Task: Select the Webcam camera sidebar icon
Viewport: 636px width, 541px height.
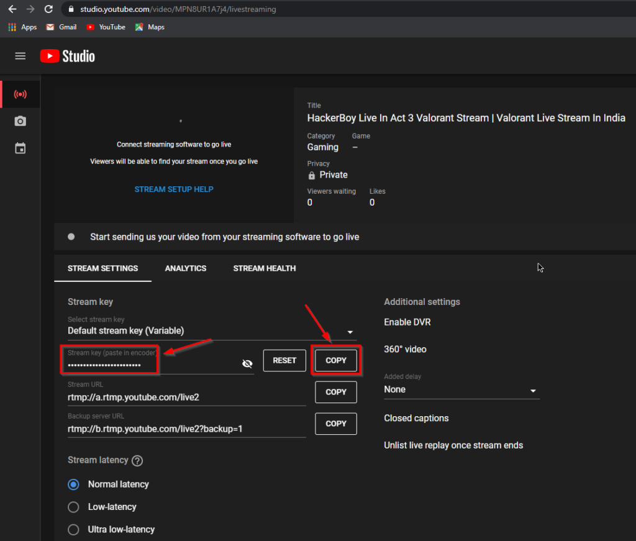Action: pos(20,121)
